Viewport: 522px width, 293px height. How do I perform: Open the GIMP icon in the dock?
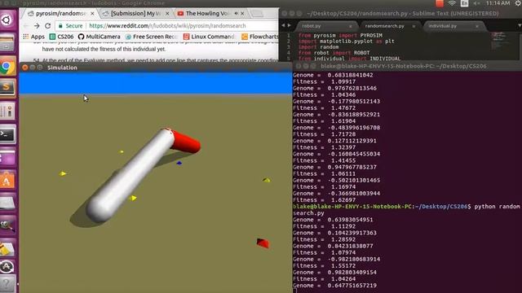point(7,226)
